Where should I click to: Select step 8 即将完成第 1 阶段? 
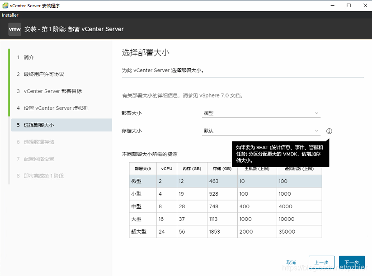pyautogui.click(x=44, y=176)
